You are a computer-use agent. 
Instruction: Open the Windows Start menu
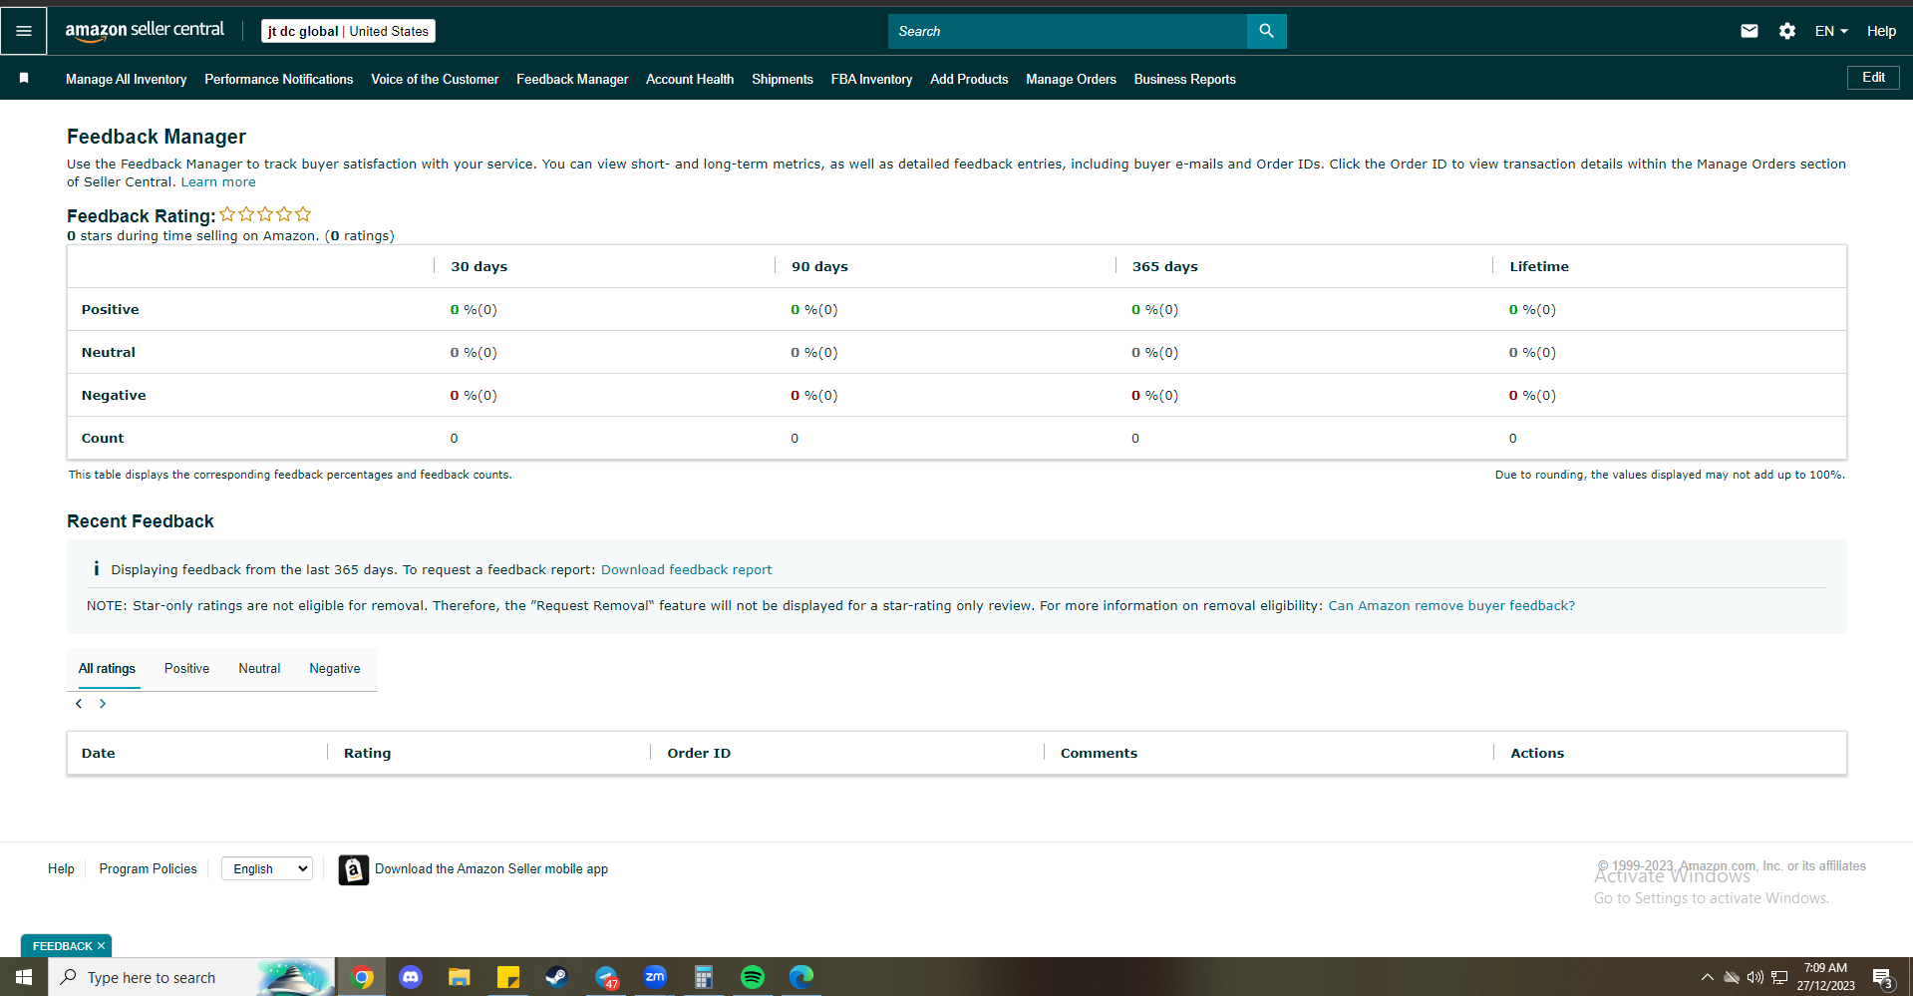[24, 977]
